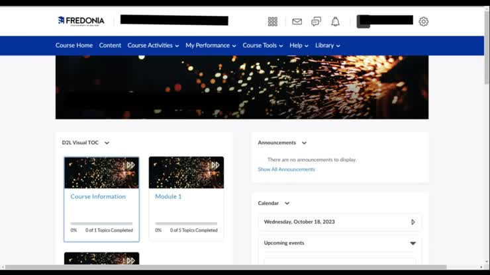Open the message alerts envelope icon
Viewport: 490px width, 275px height.
(x=297, y=21)
